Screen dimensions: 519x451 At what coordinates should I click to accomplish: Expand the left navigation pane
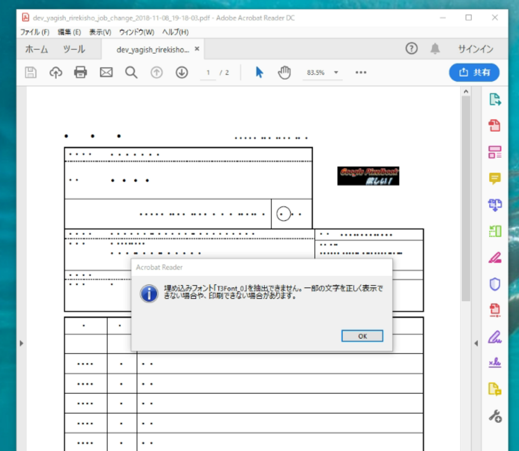pyautogui.click(x=22, y=343)
